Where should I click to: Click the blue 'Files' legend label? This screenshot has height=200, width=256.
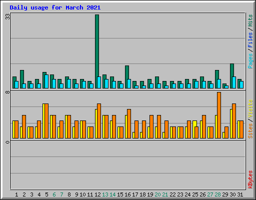250,40
